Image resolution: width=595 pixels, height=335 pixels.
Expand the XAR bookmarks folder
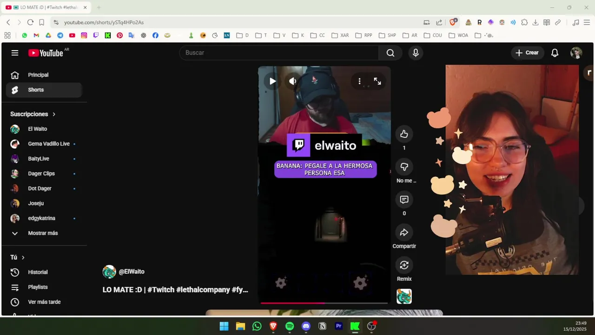(340, 35)
